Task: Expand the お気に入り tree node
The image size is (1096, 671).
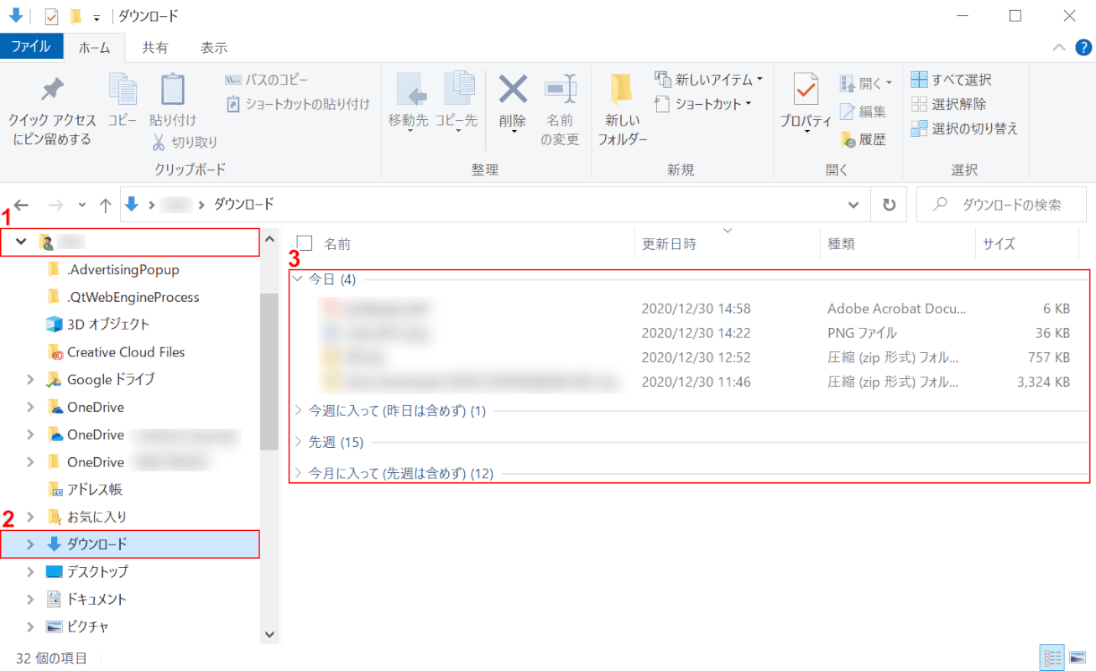Action: pyautogui.click(x=31, y=517)
